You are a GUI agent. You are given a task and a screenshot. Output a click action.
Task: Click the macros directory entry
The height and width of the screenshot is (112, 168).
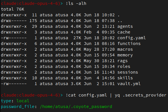click(125, 49)
